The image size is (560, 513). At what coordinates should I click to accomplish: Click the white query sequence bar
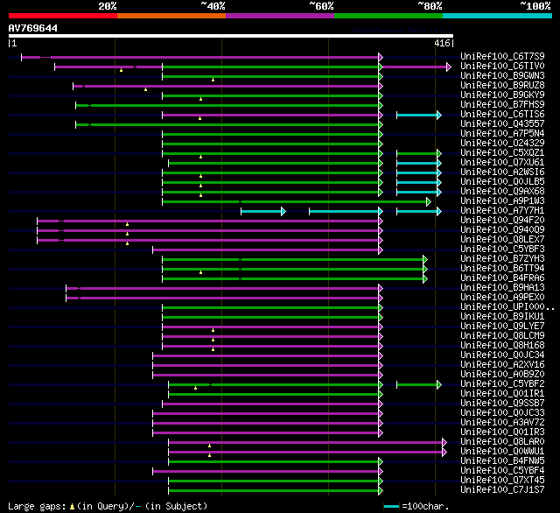click(231, 36)
